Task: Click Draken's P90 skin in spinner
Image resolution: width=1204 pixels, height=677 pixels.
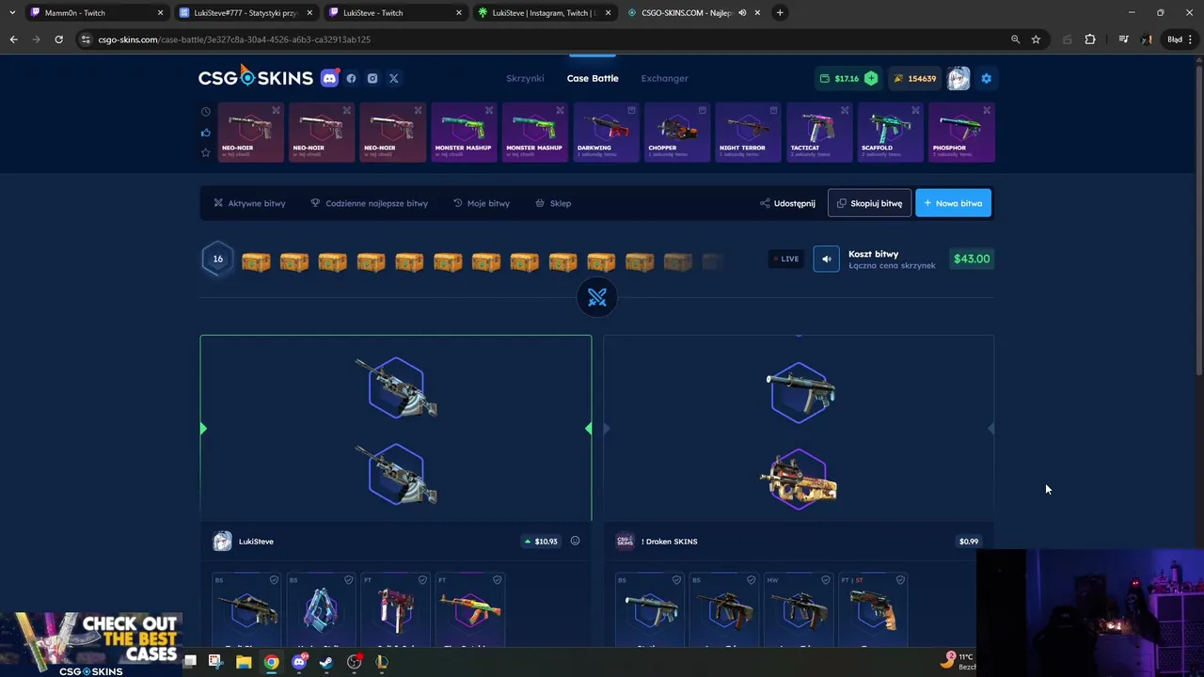Action: 799,480
